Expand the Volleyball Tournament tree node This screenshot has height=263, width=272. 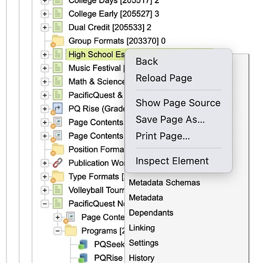(45, 190)
